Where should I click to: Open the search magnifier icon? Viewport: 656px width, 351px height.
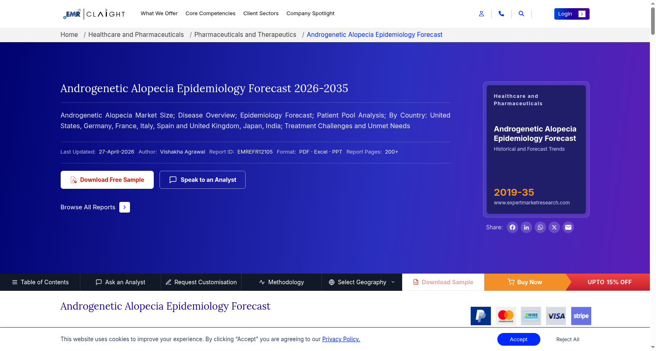click(521, 14)
